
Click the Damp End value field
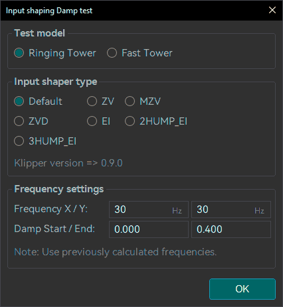tap(231, 229)
